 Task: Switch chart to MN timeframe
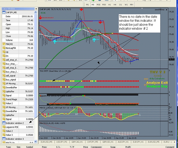tap(132, 5)
